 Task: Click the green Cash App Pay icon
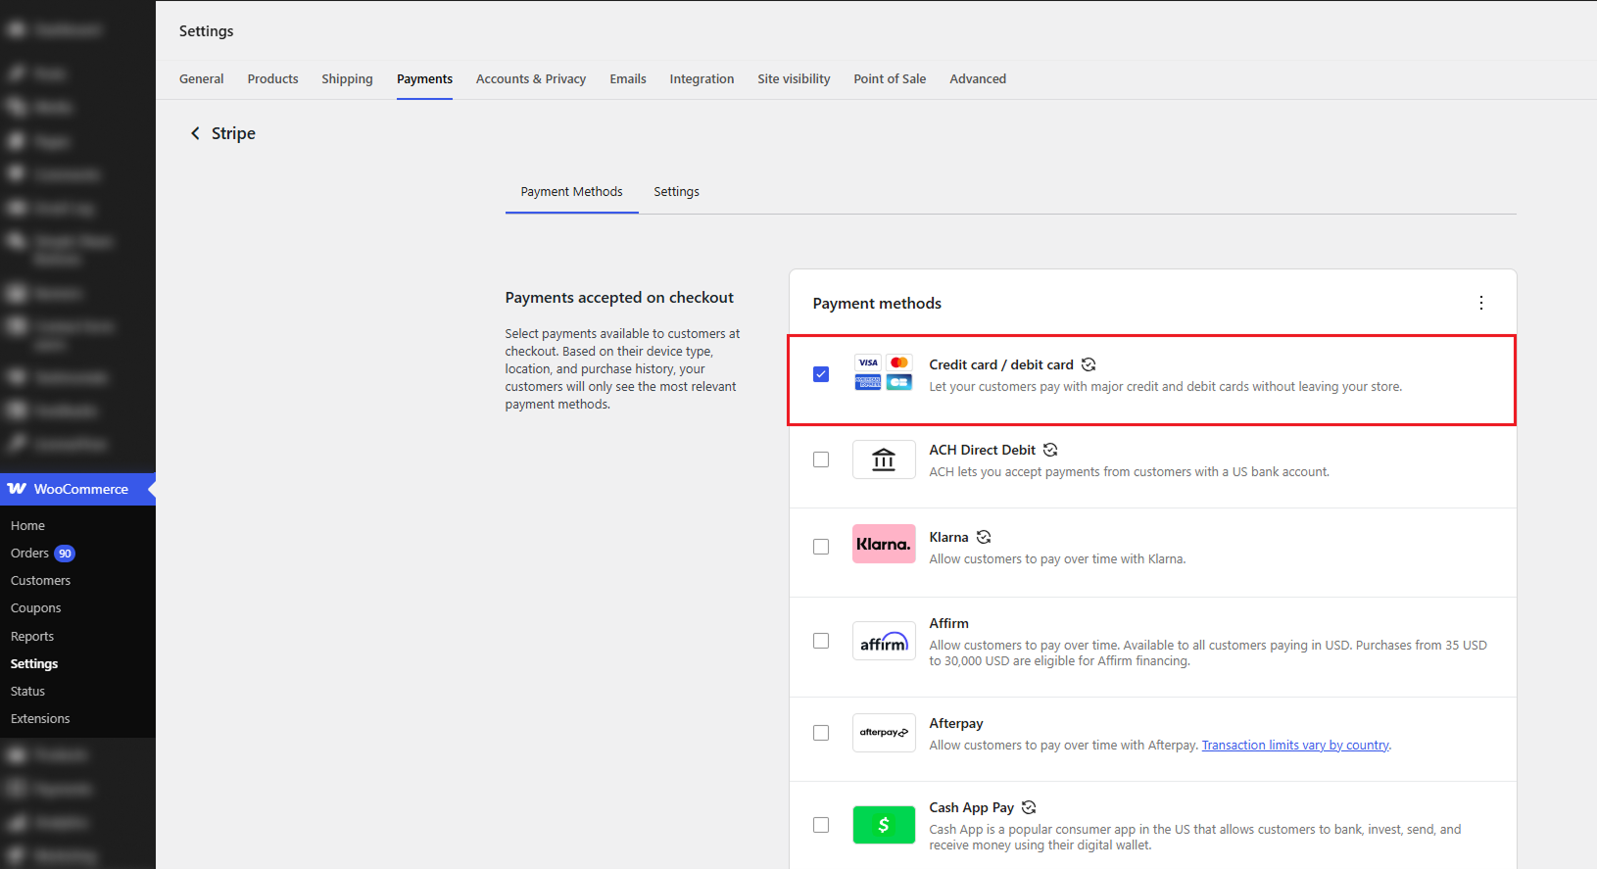point(884,825)
